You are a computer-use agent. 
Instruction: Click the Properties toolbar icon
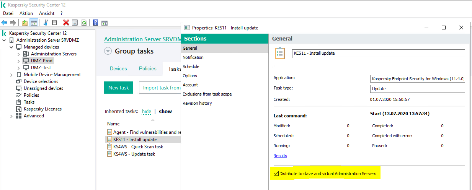tap(75, 23)
